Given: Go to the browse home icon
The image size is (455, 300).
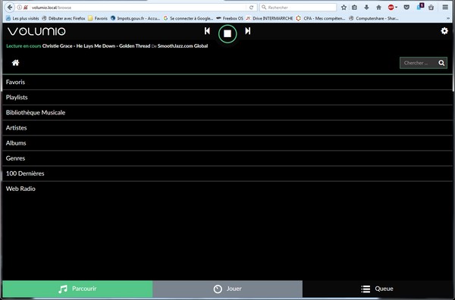Looking at the screenshot, I should pos(15,63).
